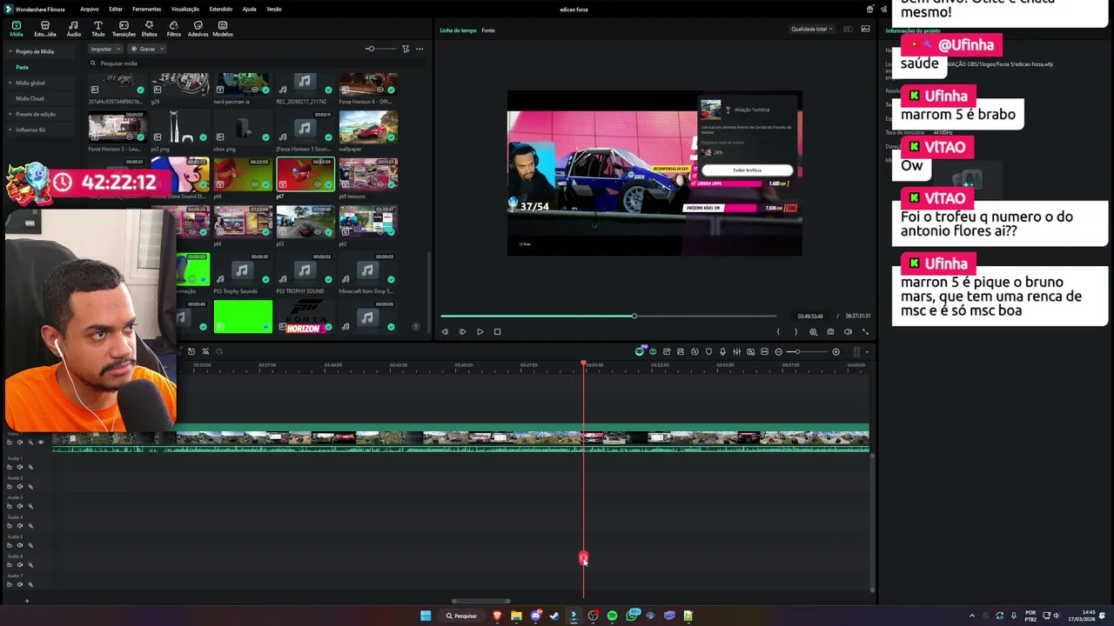
Task: Select the wallpaper media thumbnail
Action: coord(368,128)
